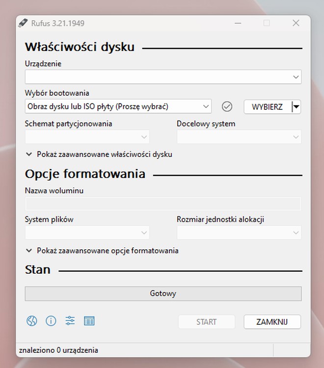Open the Wybór bootowania dropdown

click(x=118, y=106)
